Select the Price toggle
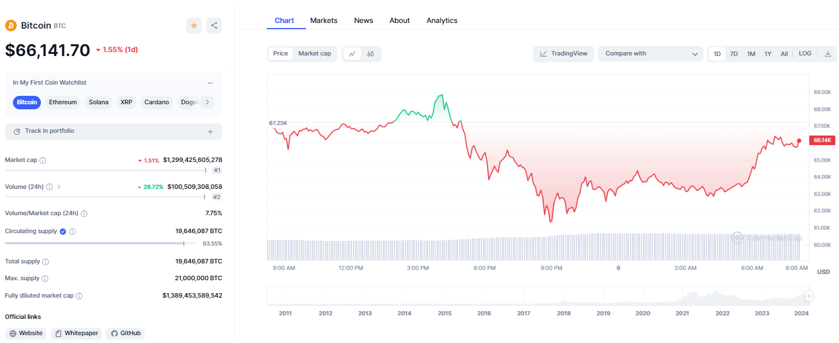The height and width of the screenshot is (343, 839). (281, 54)
